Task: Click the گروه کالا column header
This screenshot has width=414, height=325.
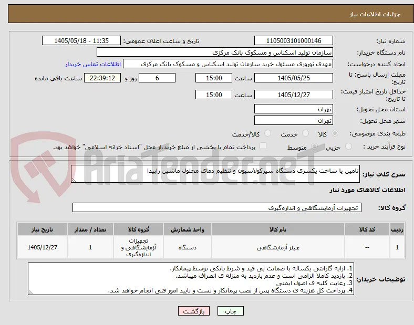Action: (139, 229)
